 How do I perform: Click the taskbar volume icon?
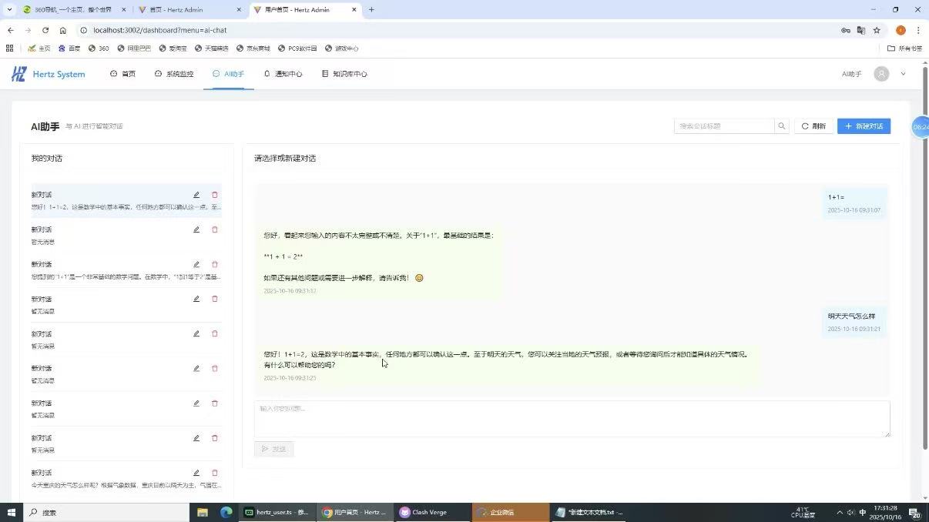850,512
